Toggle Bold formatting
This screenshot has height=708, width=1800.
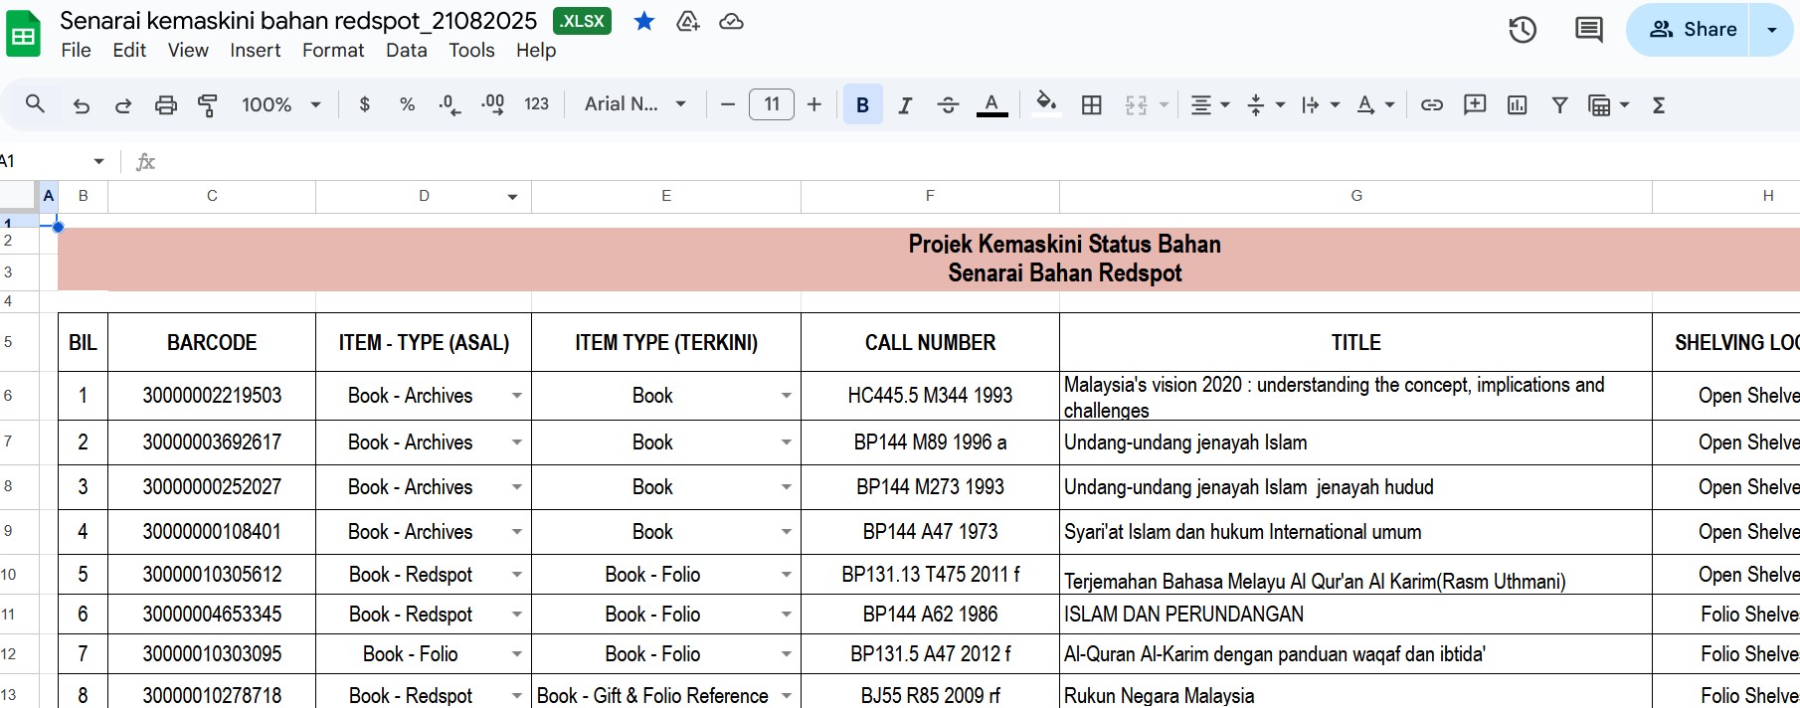click(862, 105)
